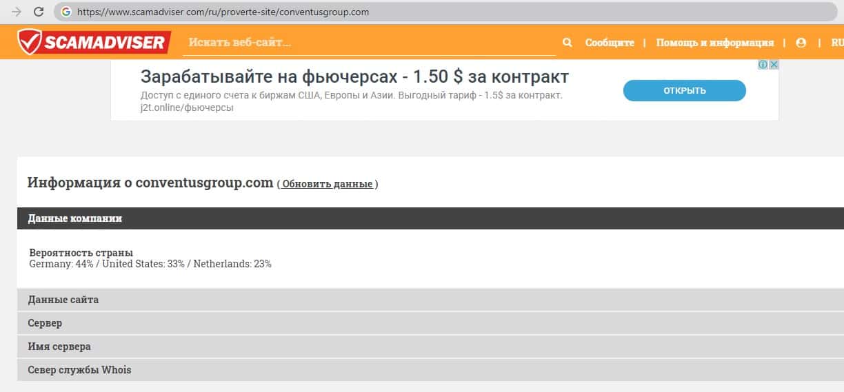
Task: Expand the Имя сервера section
Action: click(430, 347)
